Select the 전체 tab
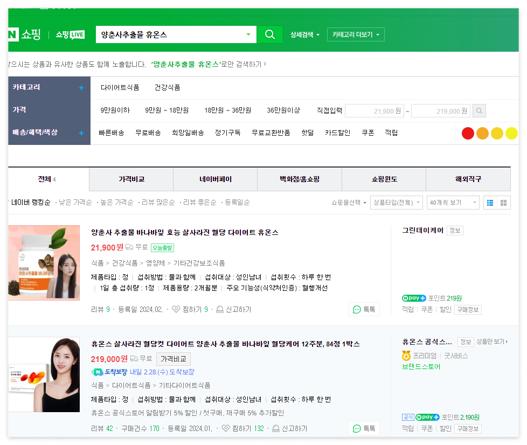The width and height of the screenshot is (527, 445). click(x=47, y=179)
